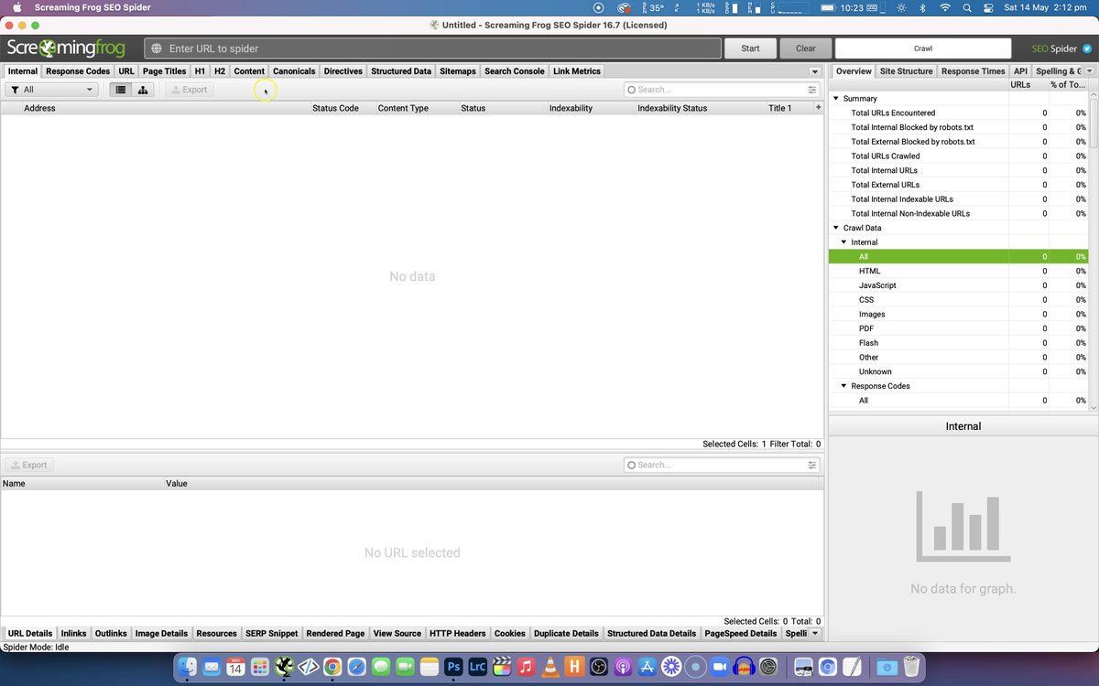Switch to Response Codes tab
The image size is (1099, 686).
click(78, 71)
